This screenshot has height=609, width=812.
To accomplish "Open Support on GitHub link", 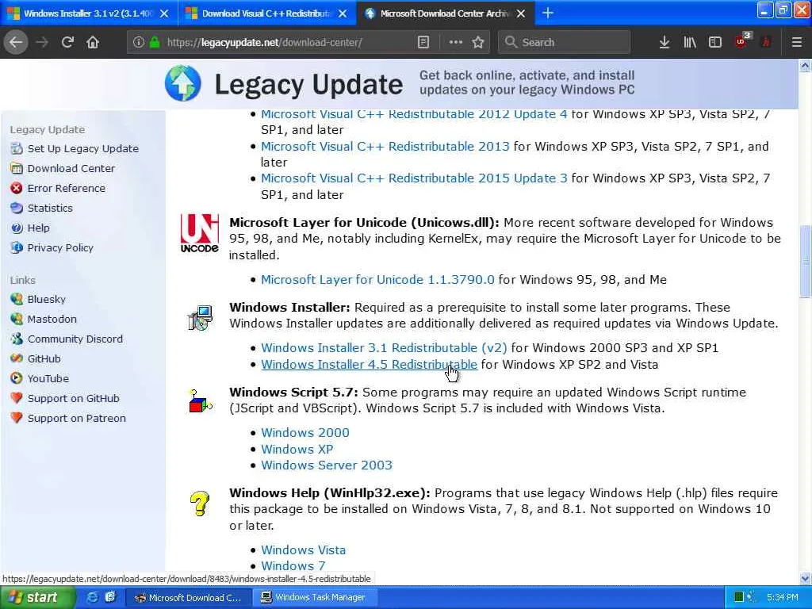I will pyautogui.click(x=74, y=398).
